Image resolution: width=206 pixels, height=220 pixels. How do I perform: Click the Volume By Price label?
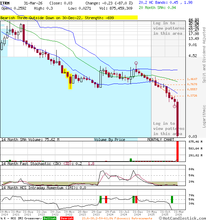click(x=110, y=140)
